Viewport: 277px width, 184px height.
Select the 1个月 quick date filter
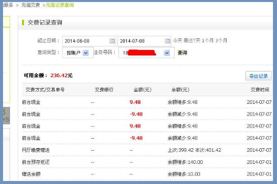(x=207, y=41)
